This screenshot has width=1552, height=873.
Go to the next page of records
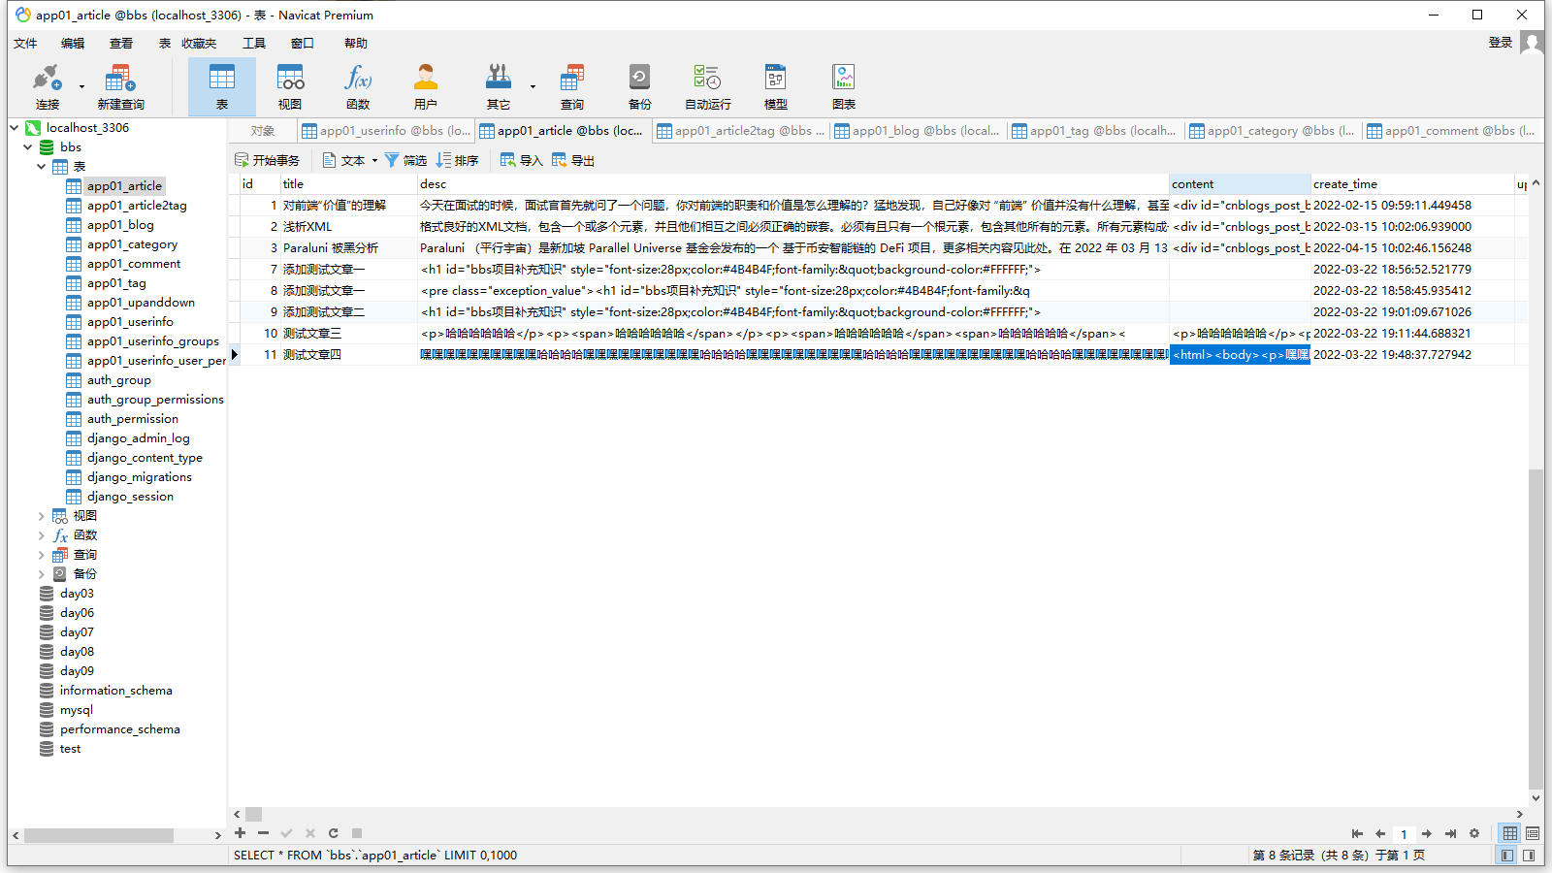click(1427, 834)
